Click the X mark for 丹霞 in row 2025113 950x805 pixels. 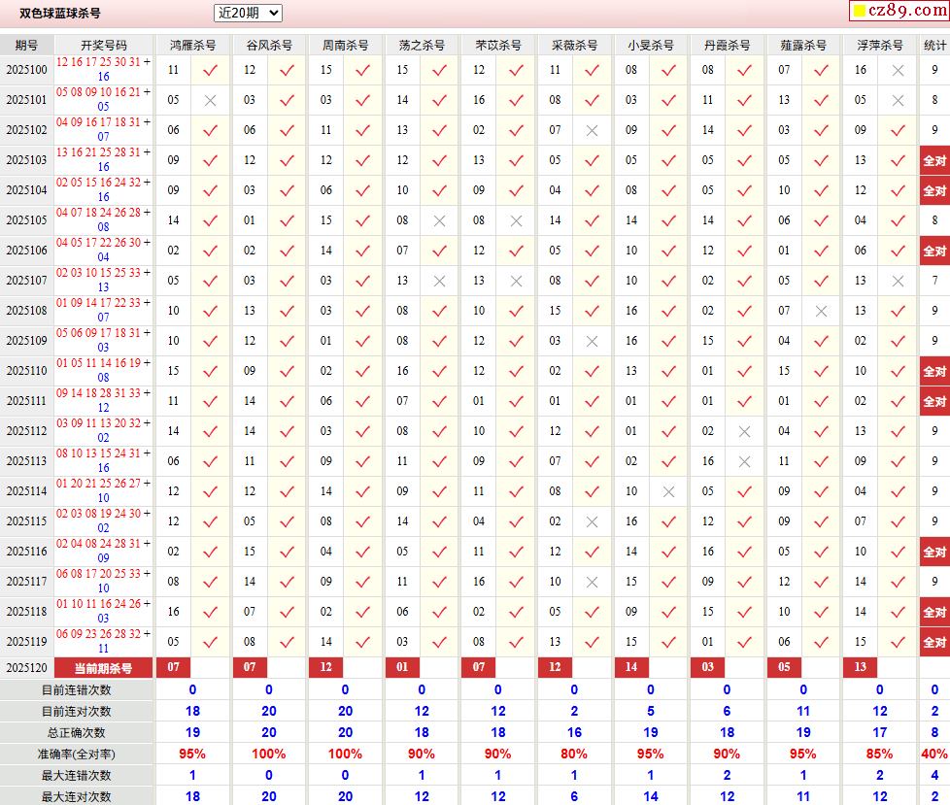click(x=745, y=461)
